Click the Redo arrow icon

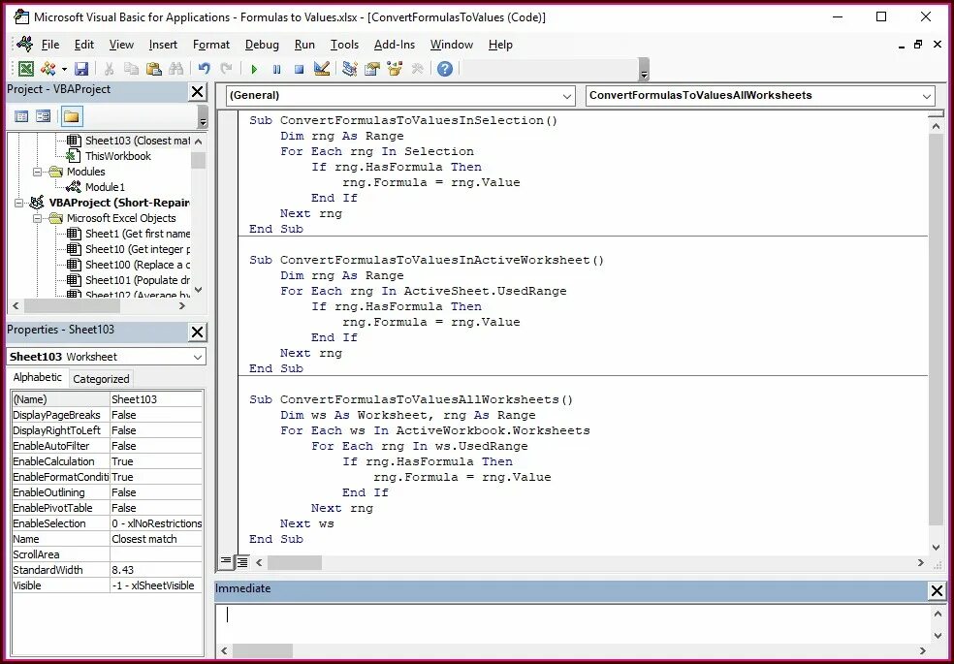coord(226,69)
